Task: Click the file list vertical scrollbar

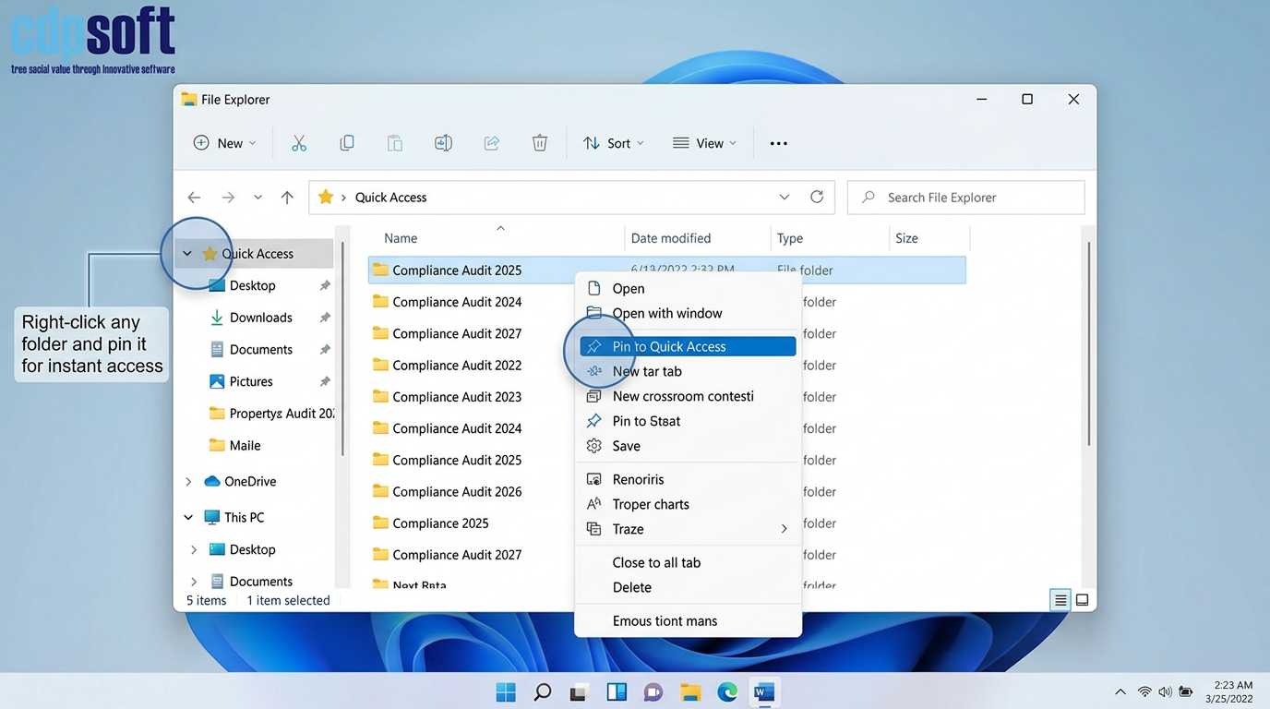Action: pos(1089,342)
